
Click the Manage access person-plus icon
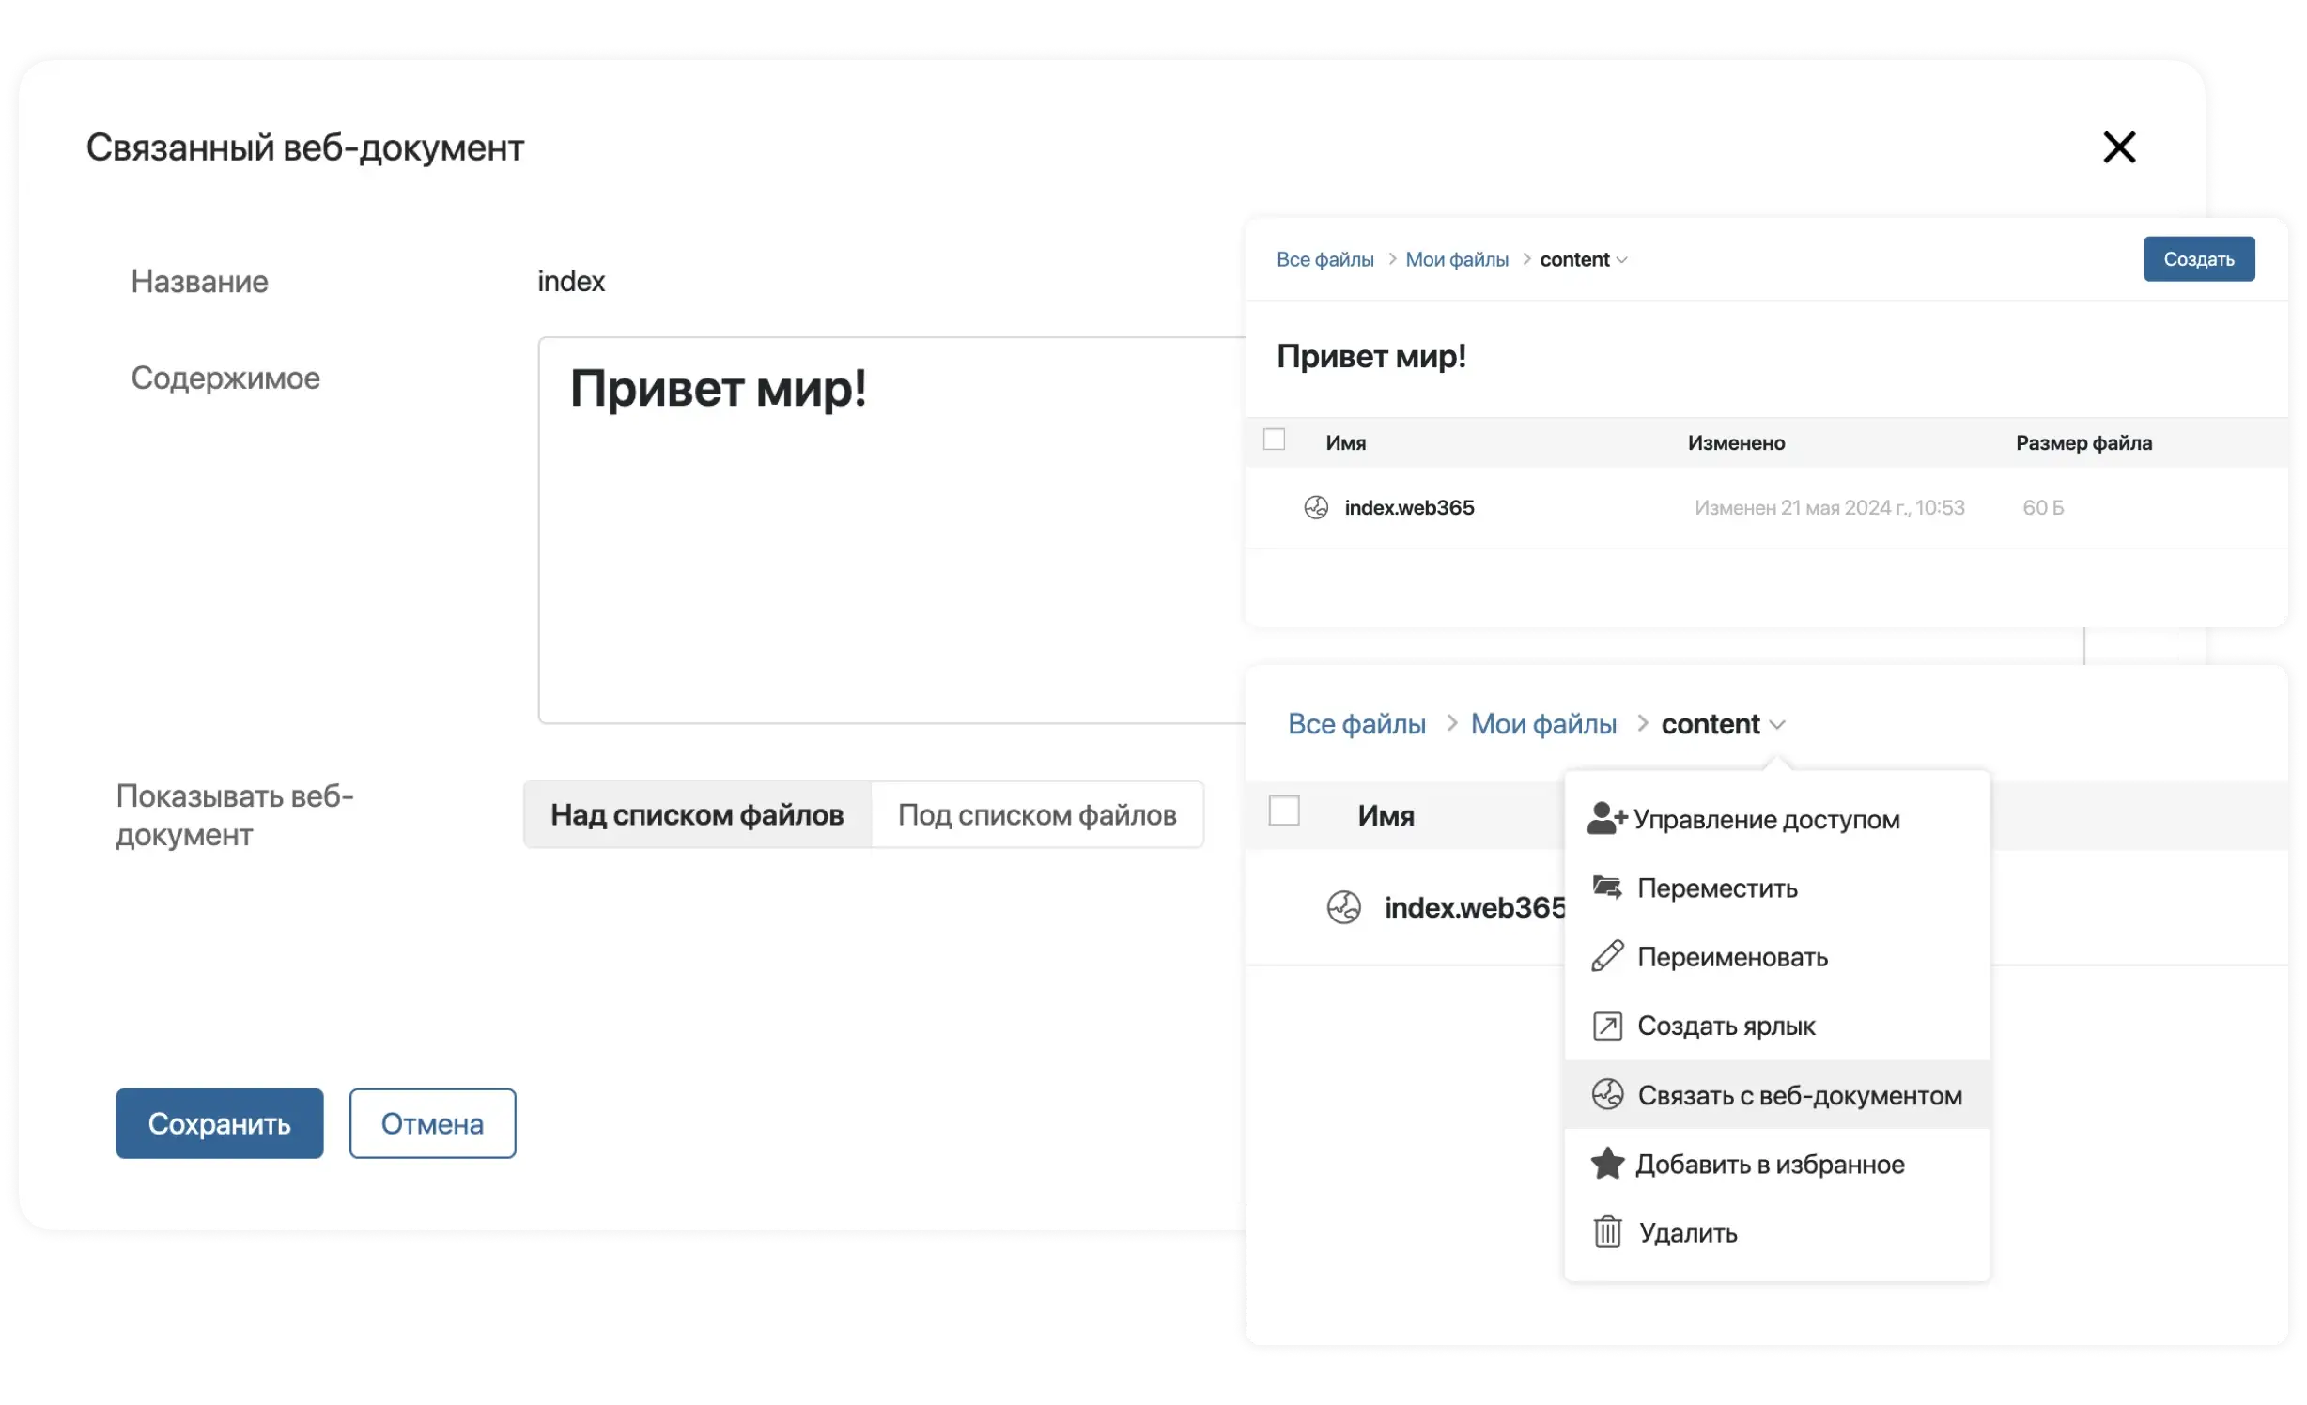click(1606, 818)
